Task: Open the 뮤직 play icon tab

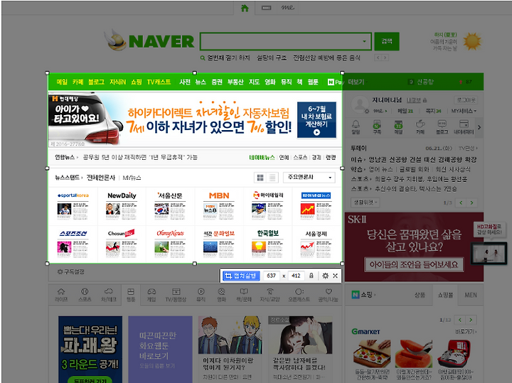Action: coord(201,295)
